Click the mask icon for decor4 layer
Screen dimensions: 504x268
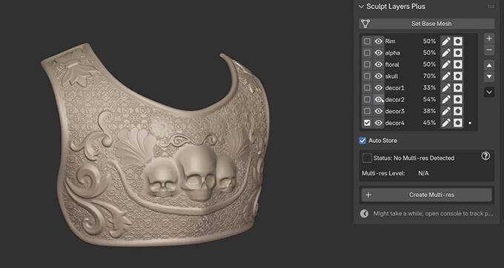(x=458, y=123)
